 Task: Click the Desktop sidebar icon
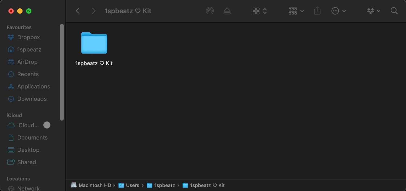tap(11, 150)
